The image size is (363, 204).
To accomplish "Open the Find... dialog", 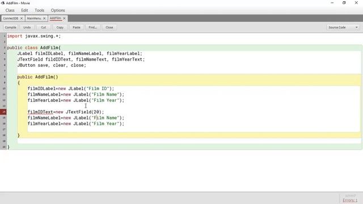I will click(x=93, y=27).
